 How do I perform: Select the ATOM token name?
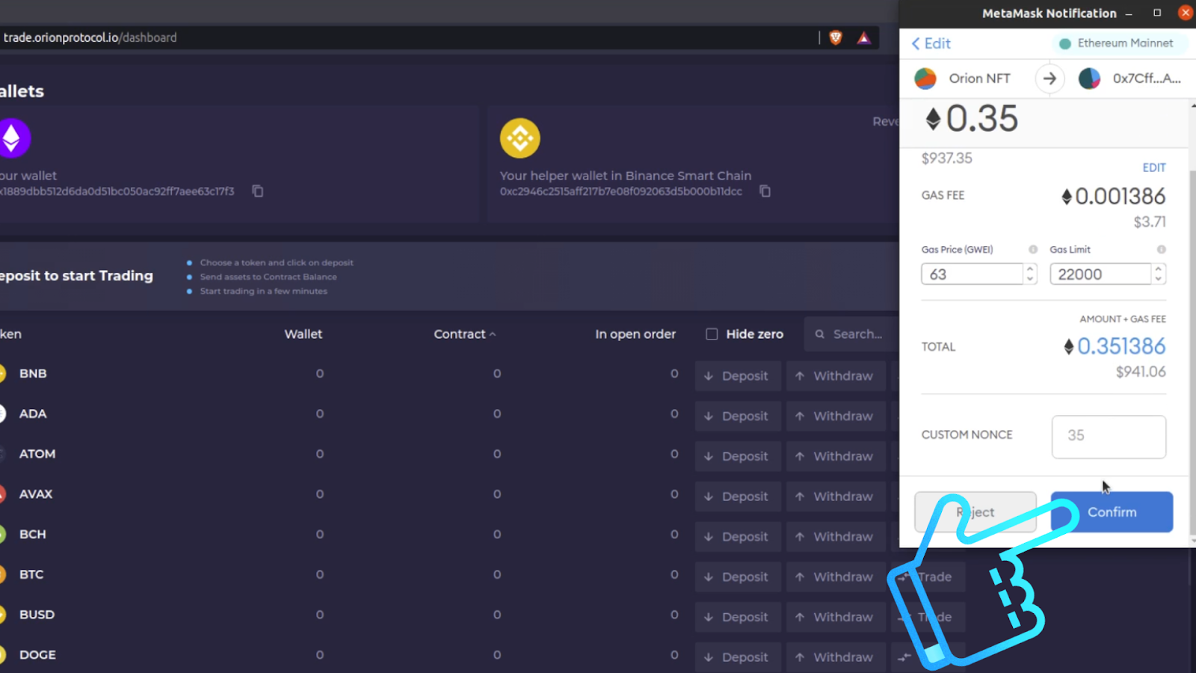(x=37, y=454)
